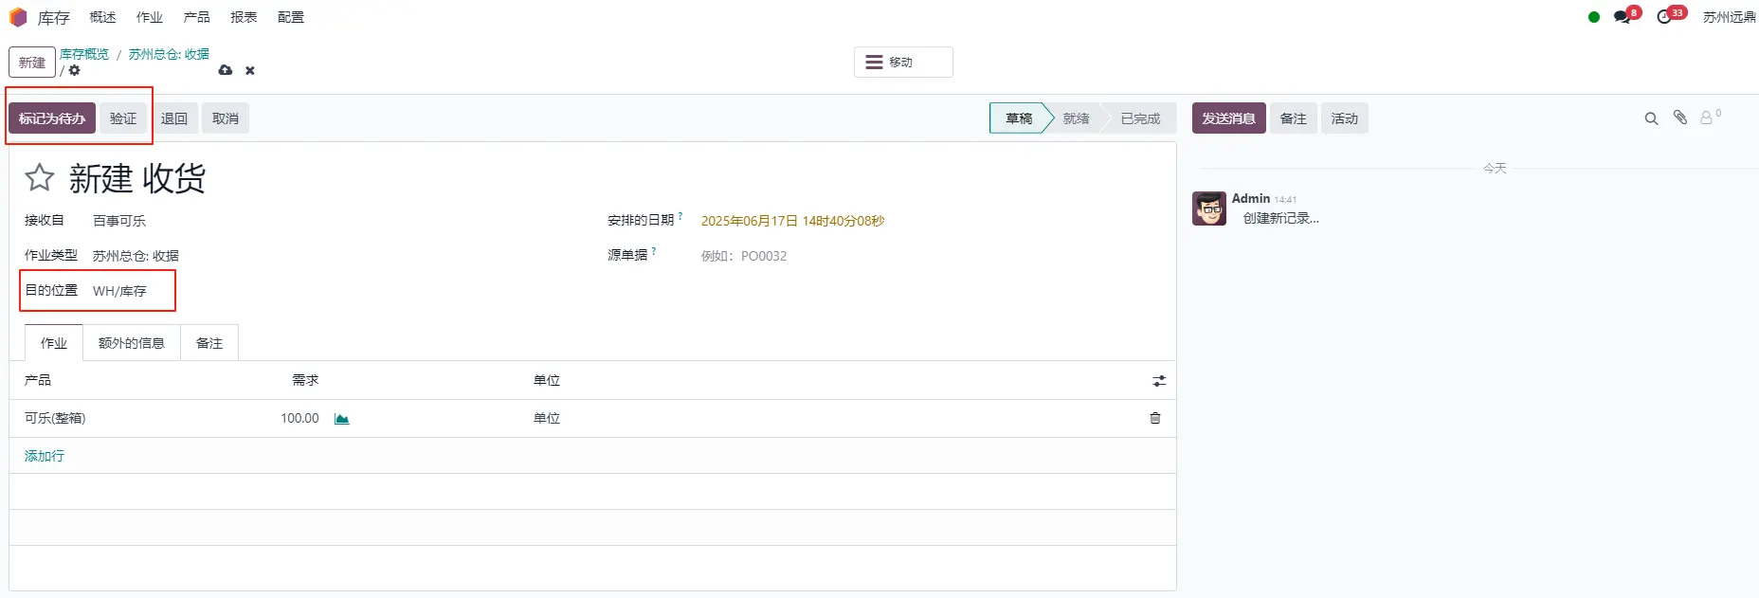
Task: Save record with cloud upload icon
Action: (x=225, y=70)
